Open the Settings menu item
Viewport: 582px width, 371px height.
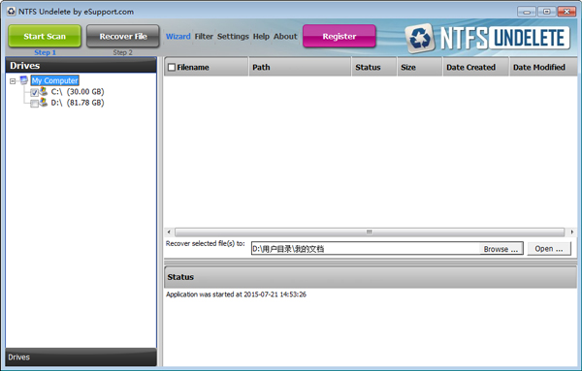coord(233,36)
